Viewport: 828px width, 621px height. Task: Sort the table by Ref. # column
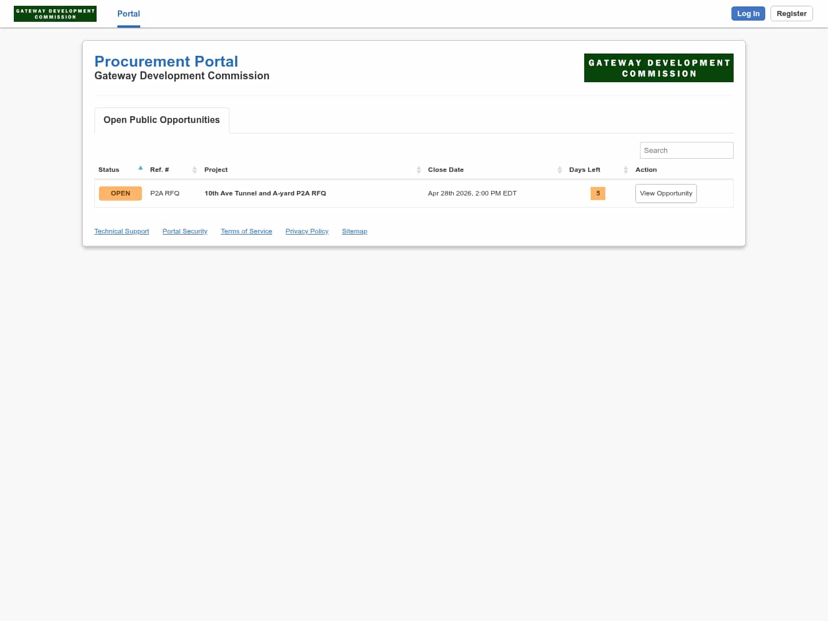pos(194,170)
